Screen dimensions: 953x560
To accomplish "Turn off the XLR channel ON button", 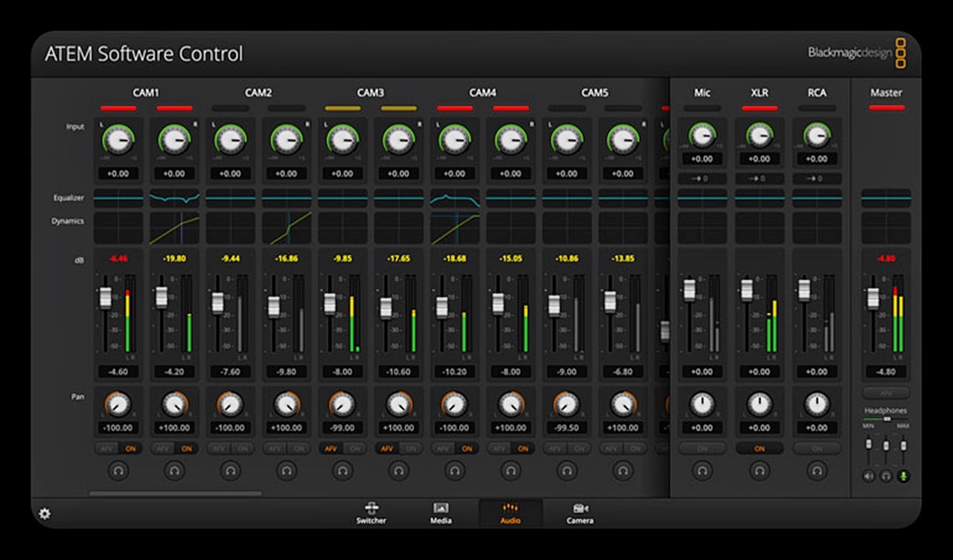I will point(759,448).
